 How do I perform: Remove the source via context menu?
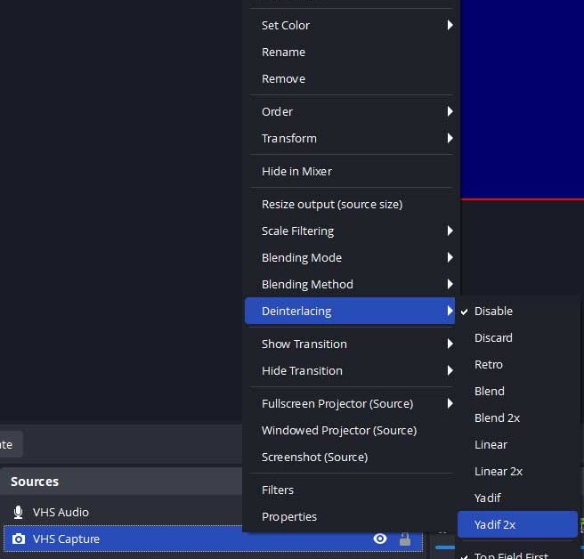tap(283, 78)
